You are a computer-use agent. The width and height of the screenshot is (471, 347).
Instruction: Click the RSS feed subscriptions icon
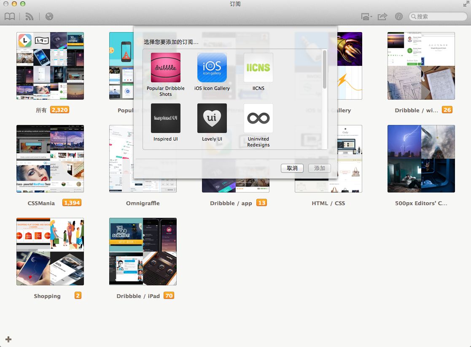pos(29,16)
